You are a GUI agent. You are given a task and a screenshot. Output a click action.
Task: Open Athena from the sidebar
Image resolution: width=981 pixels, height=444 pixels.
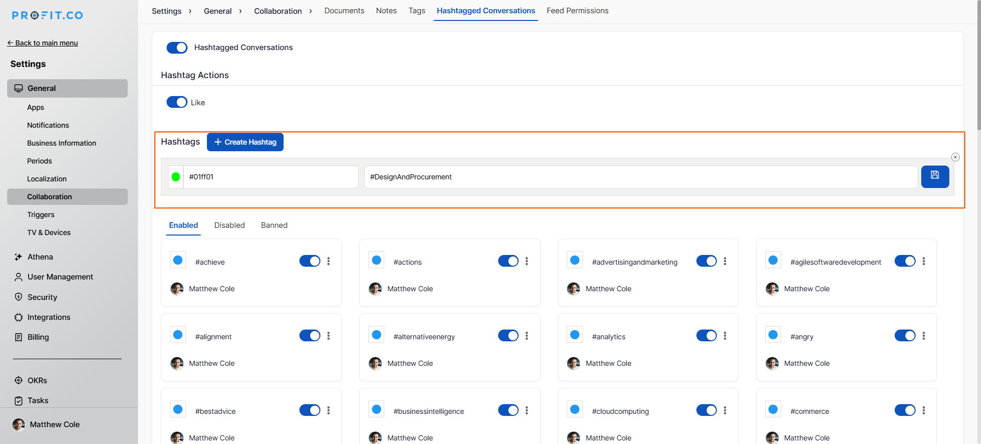(40, 257)
